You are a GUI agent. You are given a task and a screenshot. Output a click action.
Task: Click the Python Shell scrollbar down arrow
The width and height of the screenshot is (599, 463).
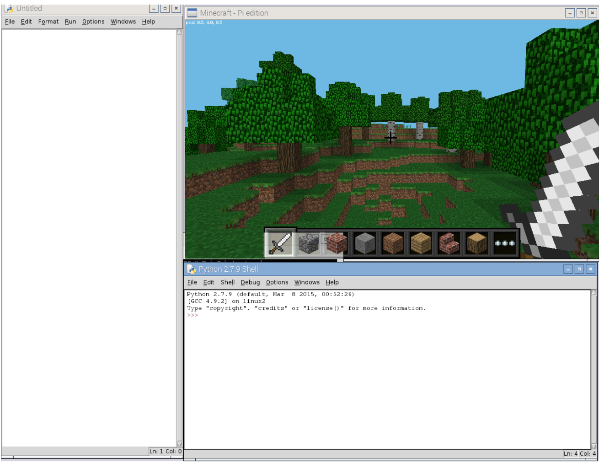coord(594,446)
